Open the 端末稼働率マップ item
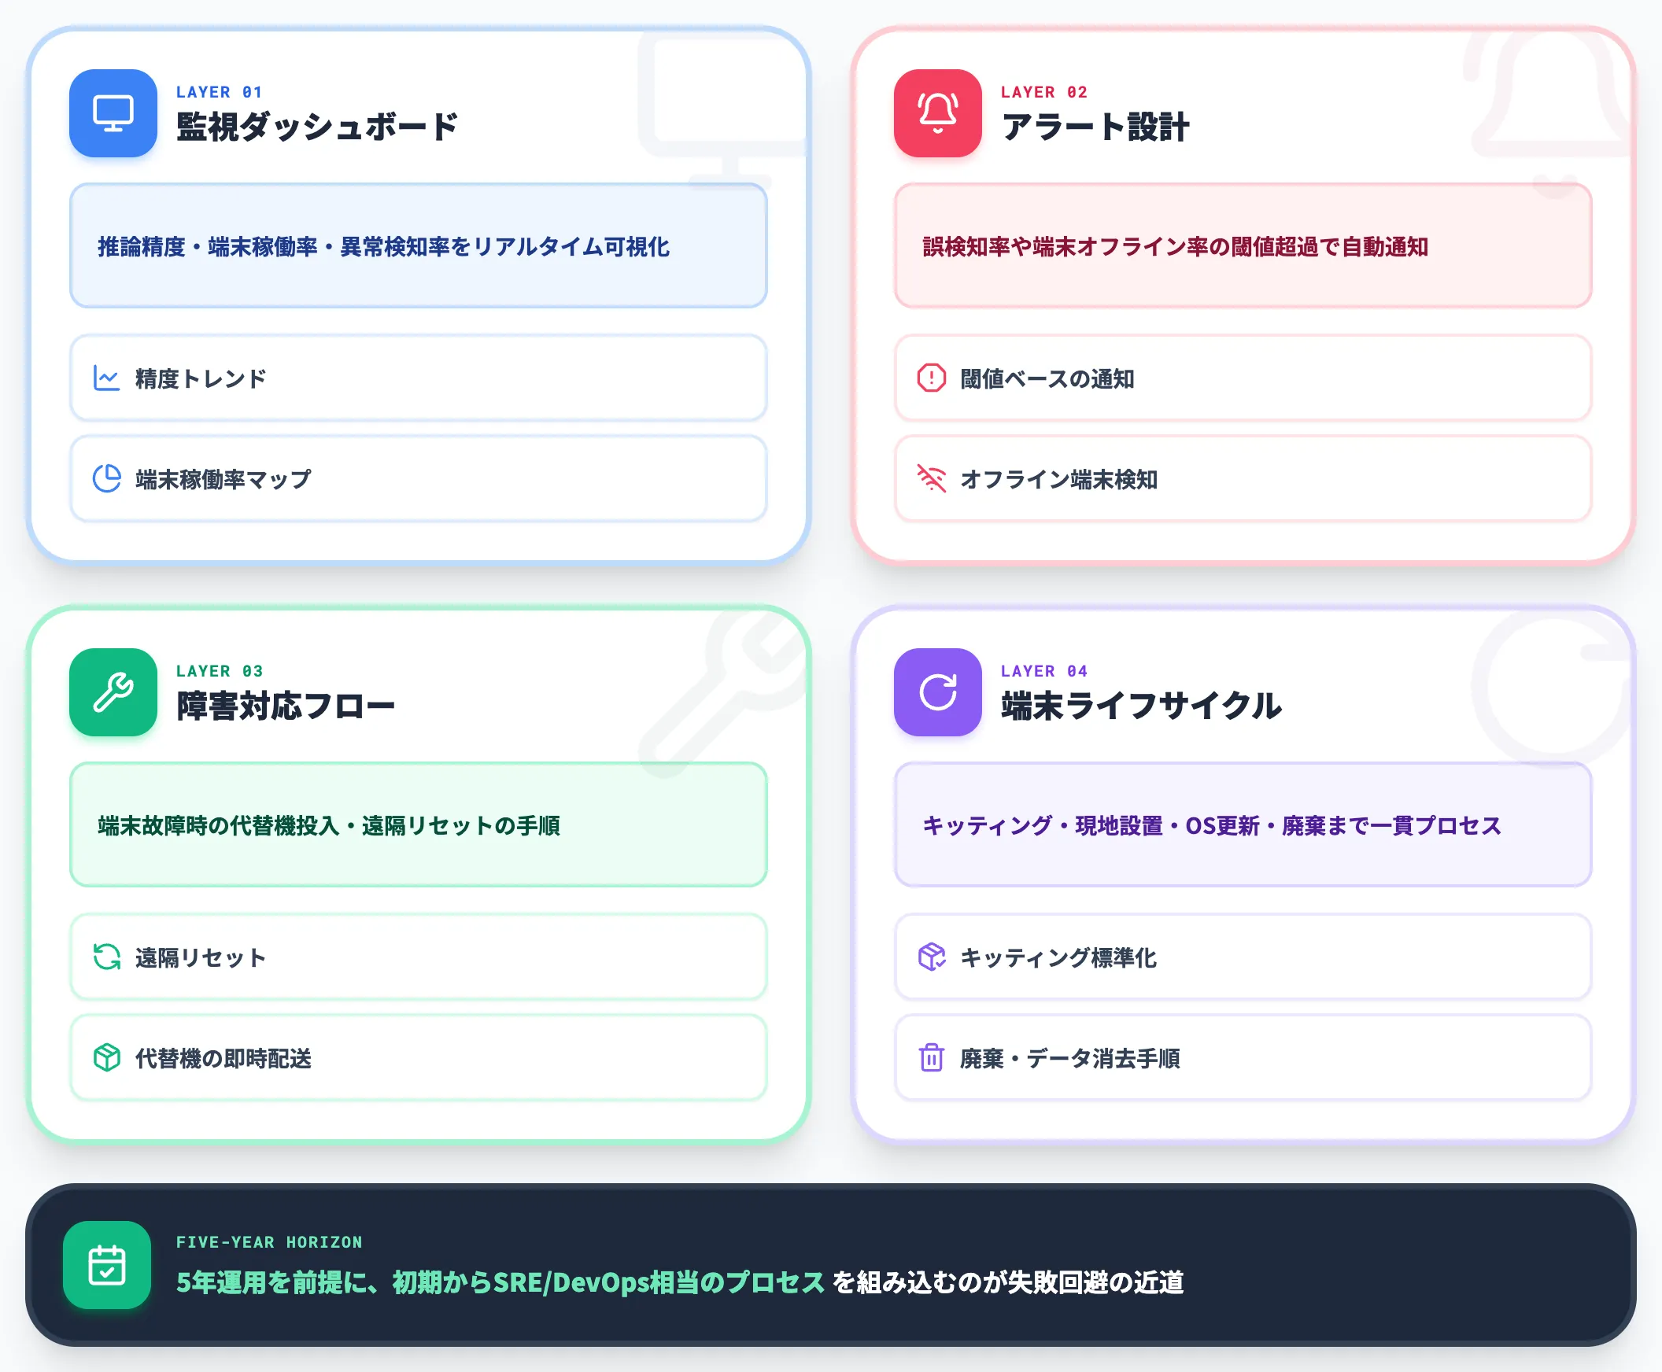The width and height of the screenshot is (1662, 1372). tap(419, 478)
